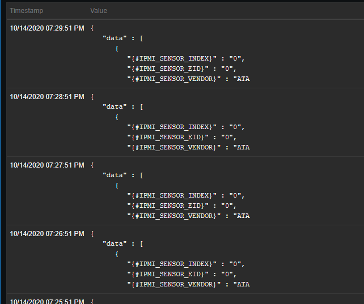Select timestamp 10/14/2020 07:29:51 PM

click(47, 28)
